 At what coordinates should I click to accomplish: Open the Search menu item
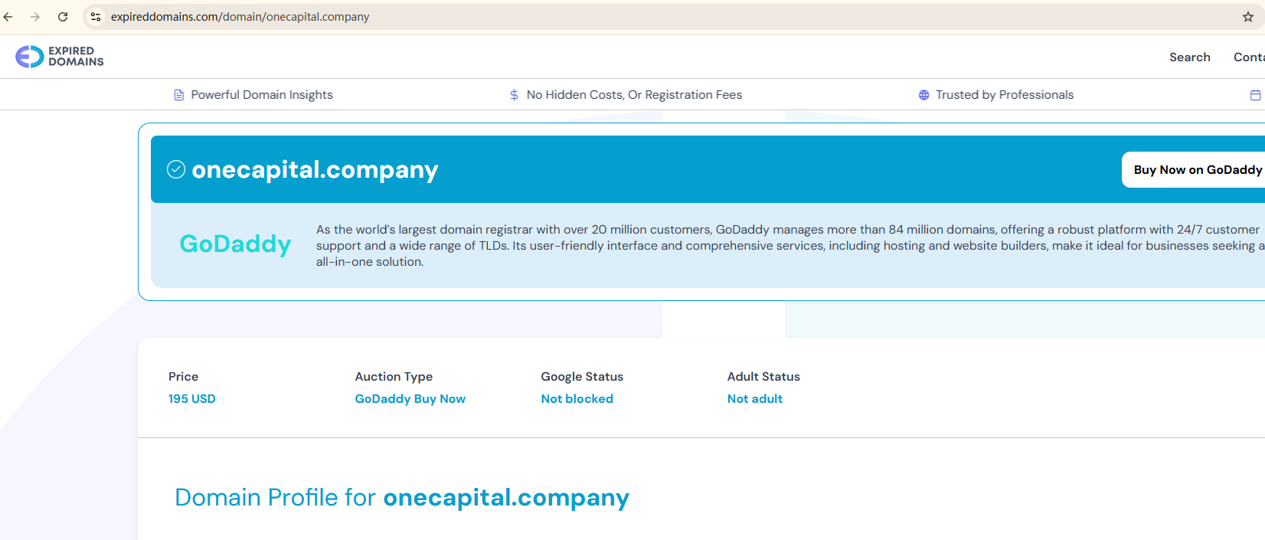point(1189,57)
